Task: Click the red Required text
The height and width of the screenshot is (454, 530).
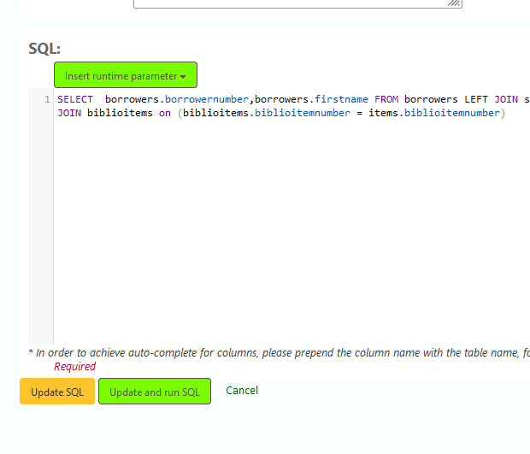Action: [x=75, y=366]
